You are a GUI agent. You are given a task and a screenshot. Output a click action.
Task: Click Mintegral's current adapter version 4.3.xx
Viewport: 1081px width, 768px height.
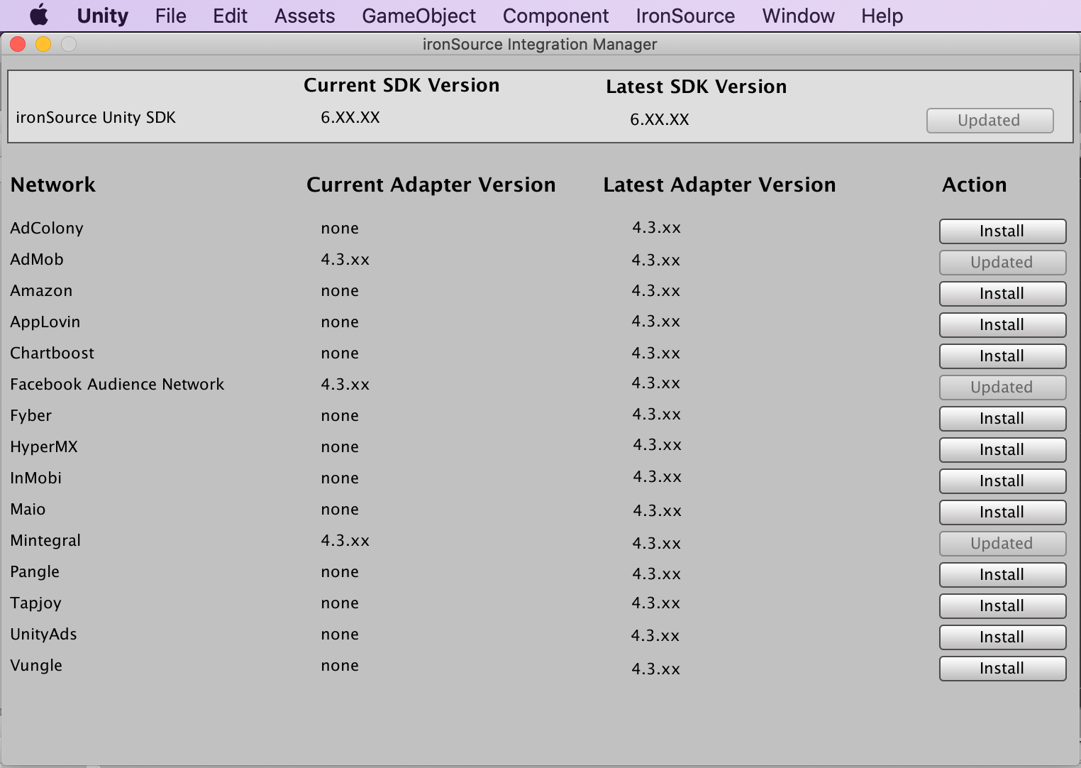click(x=345, y=541)
